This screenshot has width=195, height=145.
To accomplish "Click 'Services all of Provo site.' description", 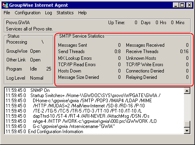I will click(x=29, y=29).
